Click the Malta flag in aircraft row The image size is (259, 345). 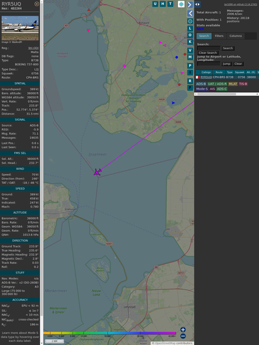coord(197,77)
